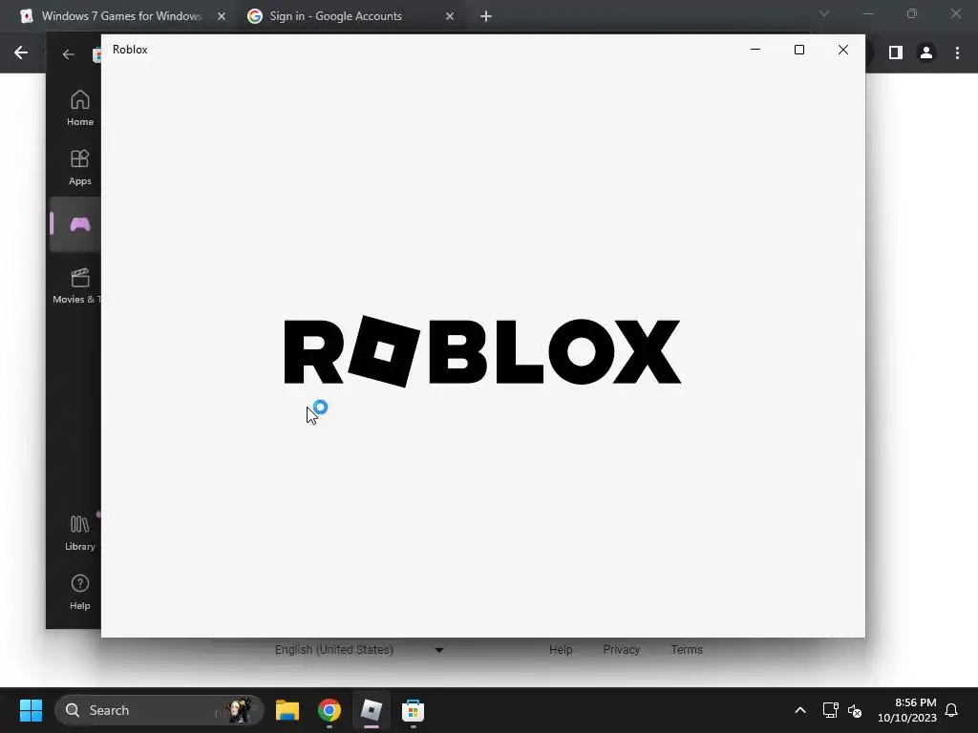Open Privacy link on Google sign-in page
This screenshot has height=733, width=978.
pyautogui.click(x=621, y=649)
